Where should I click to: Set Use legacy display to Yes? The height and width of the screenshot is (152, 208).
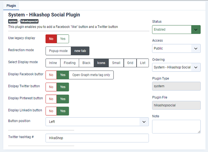[x=63, y=39]
